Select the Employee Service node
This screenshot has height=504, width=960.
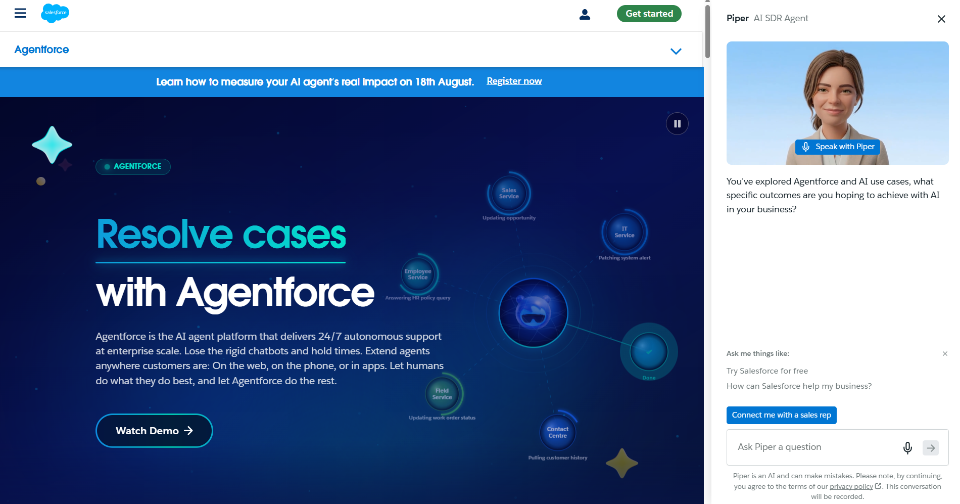pyautogui.click(x=418, y=274)
